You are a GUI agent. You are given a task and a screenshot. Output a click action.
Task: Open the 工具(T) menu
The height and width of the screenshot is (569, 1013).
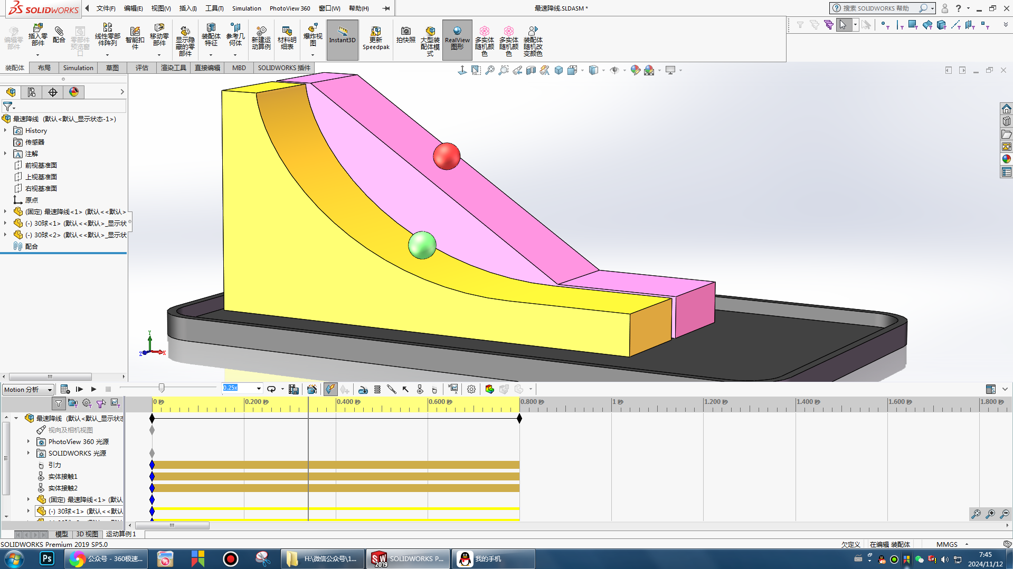(214, 8)
